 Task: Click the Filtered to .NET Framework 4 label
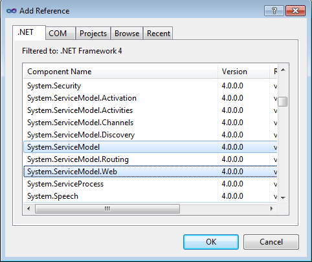pyautogui.click(x=72, y=51)
